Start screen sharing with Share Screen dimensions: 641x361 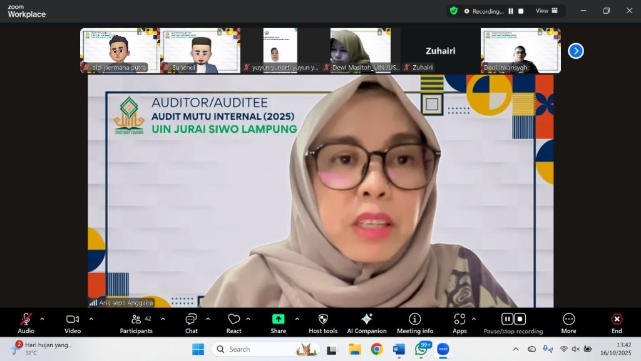278,323
